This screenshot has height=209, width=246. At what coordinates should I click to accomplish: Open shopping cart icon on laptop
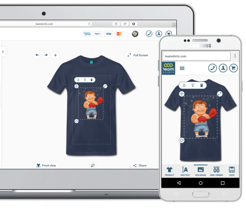pyautogui.click(x=168, y=33)
